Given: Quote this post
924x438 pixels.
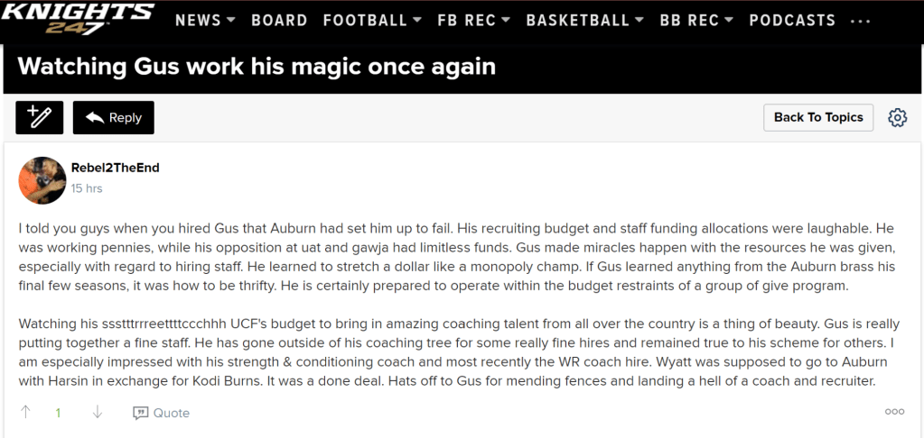Looking at the screenshot, I should pos(162,413).
